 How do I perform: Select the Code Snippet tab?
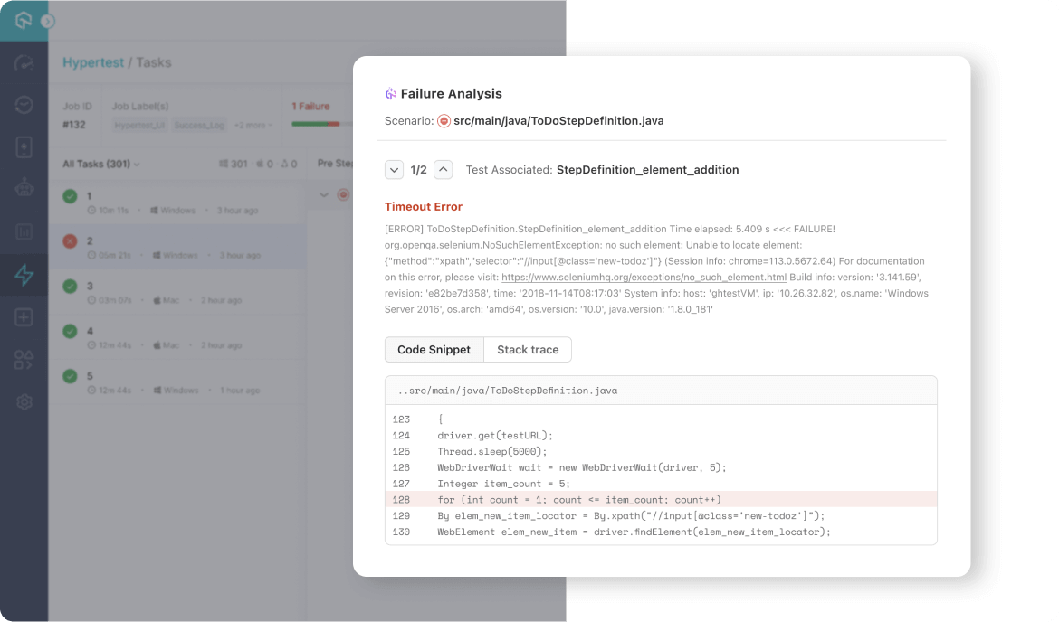click(x=434, y=349)
